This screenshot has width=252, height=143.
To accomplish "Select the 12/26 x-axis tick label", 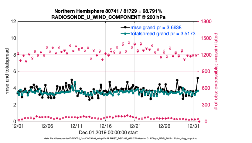I will (x=164, y=126).
